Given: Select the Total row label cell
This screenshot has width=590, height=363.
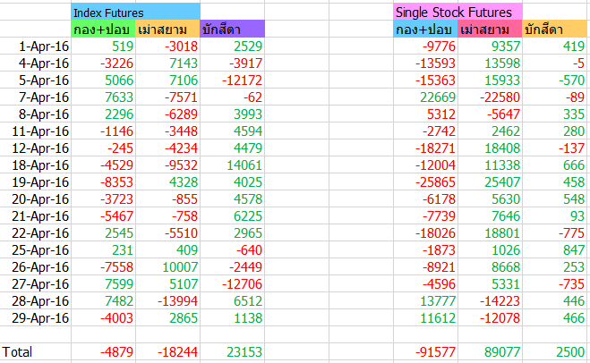Looking at the screenshot, I should coord(36,351).
